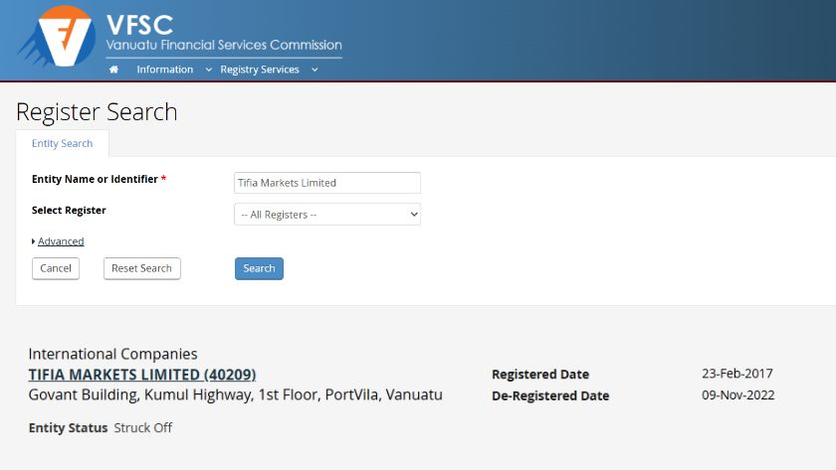Go to the home page icon

(113, 70)
